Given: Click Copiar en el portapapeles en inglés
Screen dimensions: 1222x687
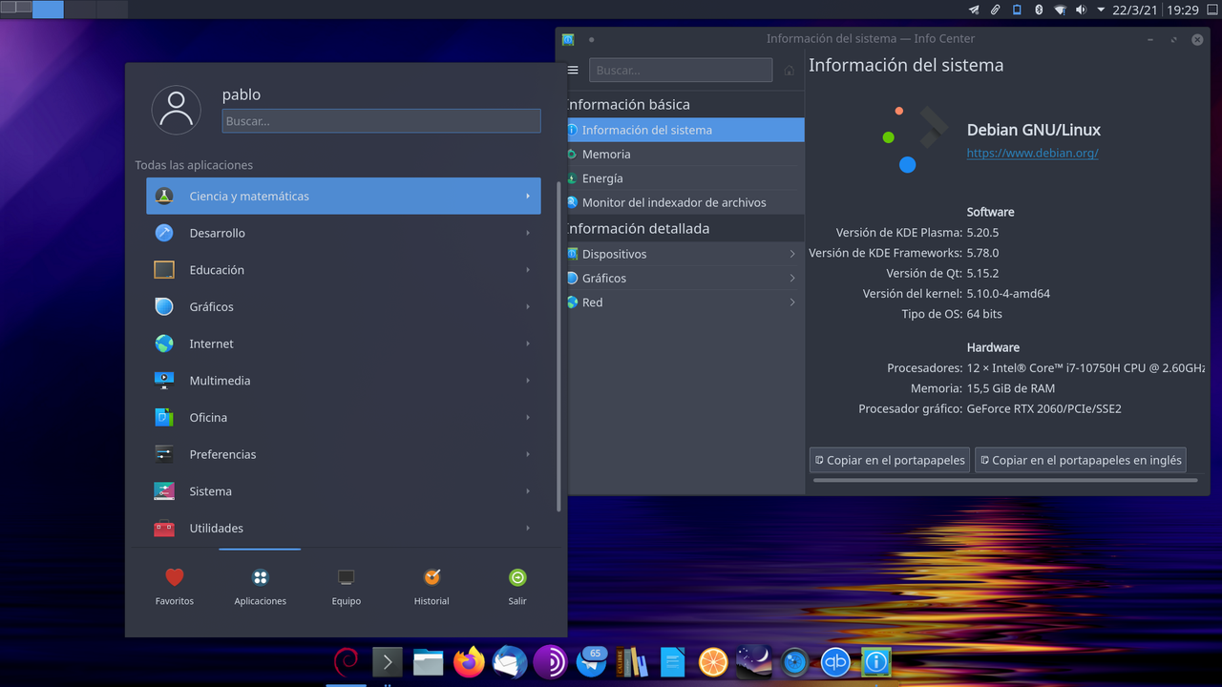Looking at the screenshot, I should pyautogui.click(x=1080, y=460).
